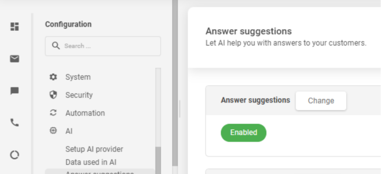Open the calls phone icon
381x174 pixels.
(x=15, y=123)
